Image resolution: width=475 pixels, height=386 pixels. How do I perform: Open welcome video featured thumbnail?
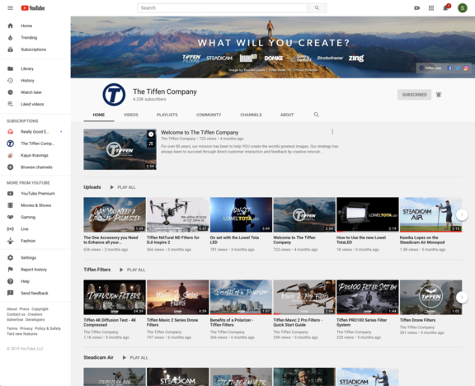point(120,149)
